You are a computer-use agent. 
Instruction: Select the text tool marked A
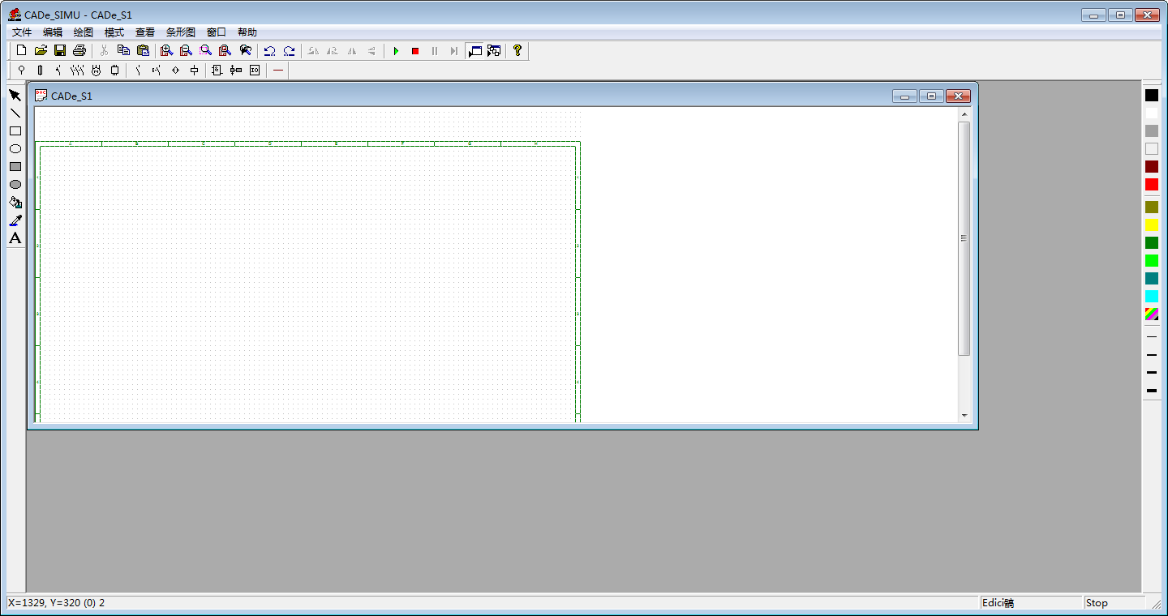click(x=15, y=238)
